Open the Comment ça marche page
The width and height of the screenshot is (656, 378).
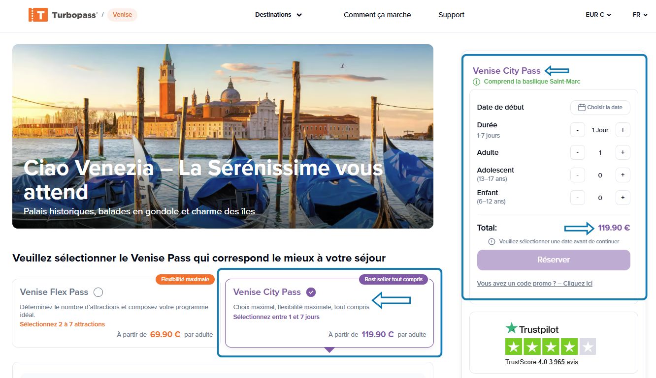click(377, 15)
